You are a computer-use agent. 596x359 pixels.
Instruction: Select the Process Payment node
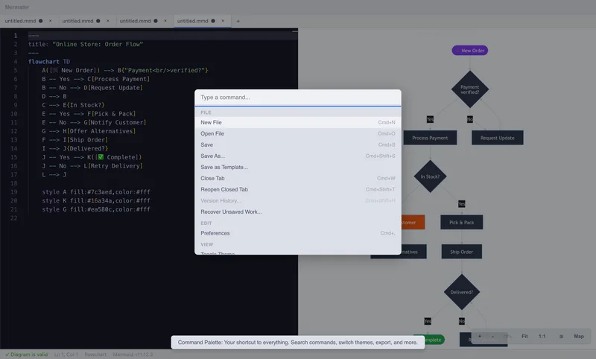[430, 138]
